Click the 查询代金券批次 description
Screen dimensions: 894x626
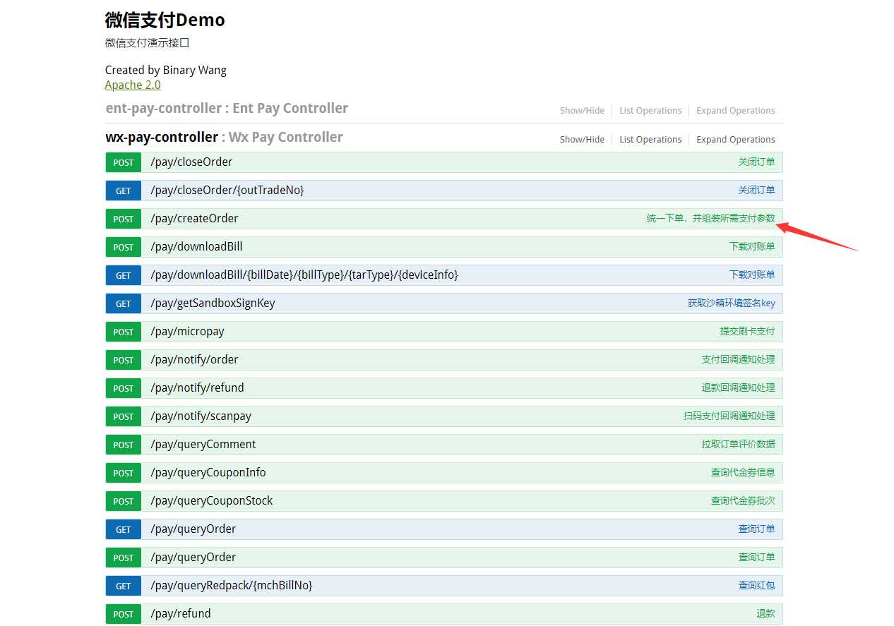pos(743,501)
